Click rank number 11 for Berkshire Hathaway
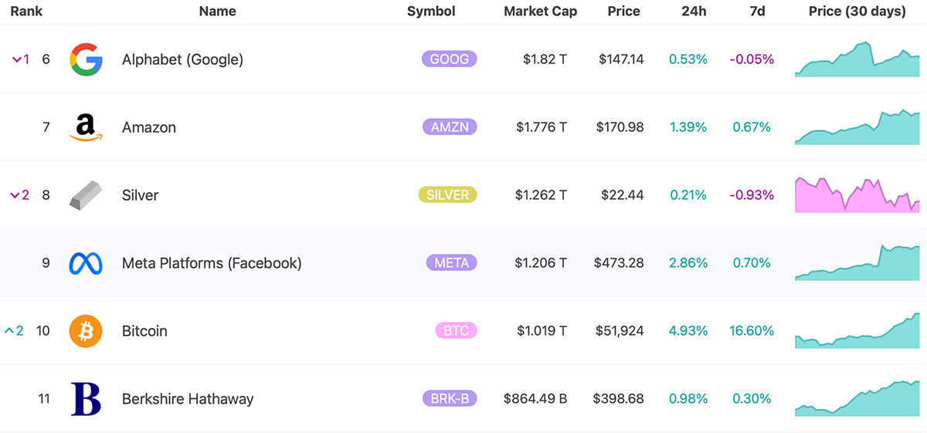The image size is (927, 433). coord(44,399)
